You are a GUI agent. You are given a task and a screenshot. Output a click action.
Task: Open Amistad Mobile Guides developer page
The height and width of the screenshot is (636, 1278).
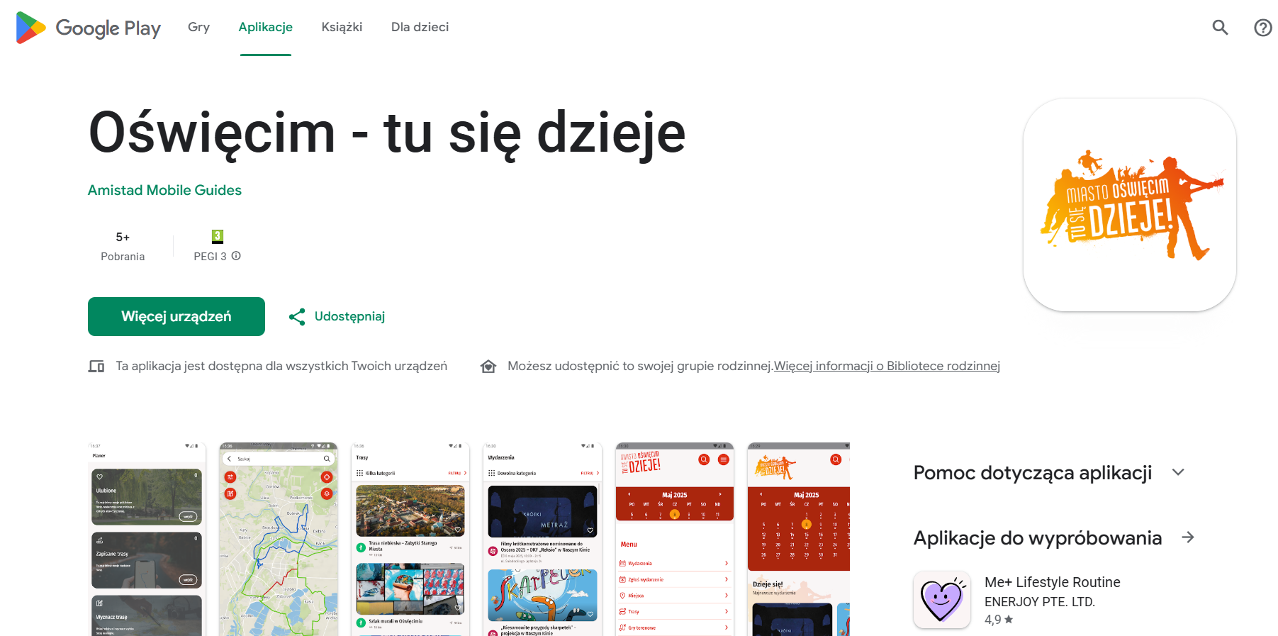tap(164, 190)
